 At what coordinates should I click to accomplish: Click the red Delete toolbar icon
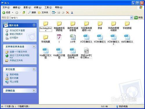[x=68, y=12]
